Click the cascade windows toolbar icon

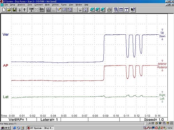point(116,10)
